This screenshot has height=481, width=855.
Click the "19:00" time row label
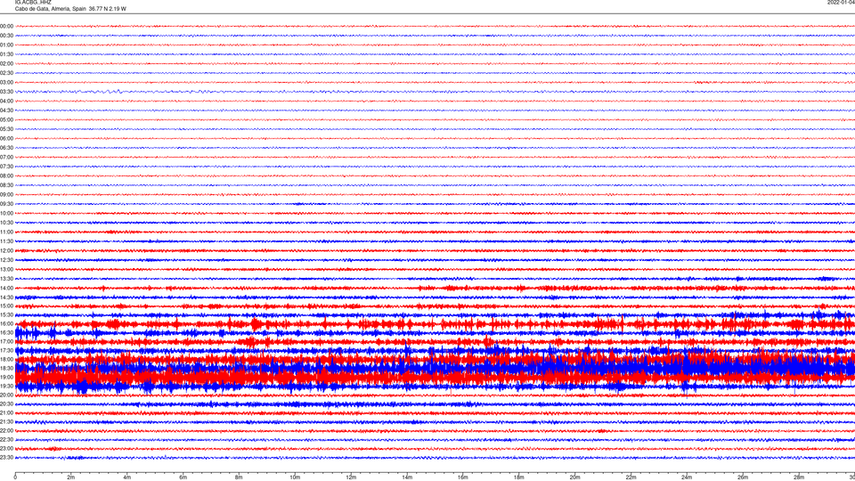point(6,378)
